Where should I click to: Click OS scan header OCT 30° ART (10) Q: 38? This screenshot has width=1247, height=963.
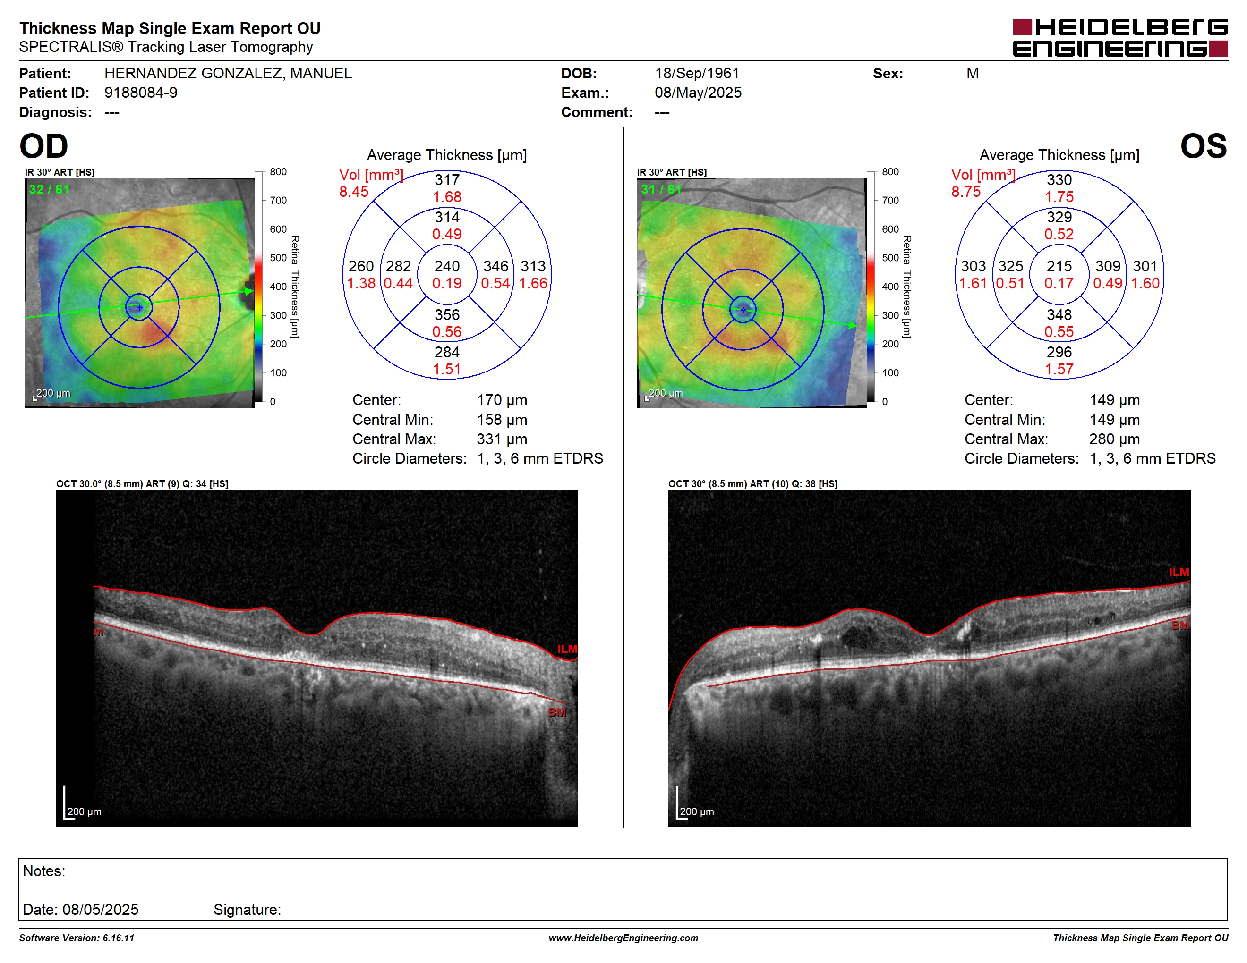pos(753,484)
